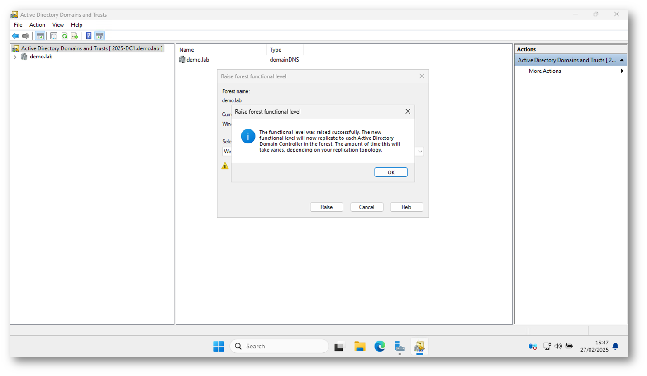Click the app icon in the window title bar
This screenshot has width=647, height=376.
[14, 14]
